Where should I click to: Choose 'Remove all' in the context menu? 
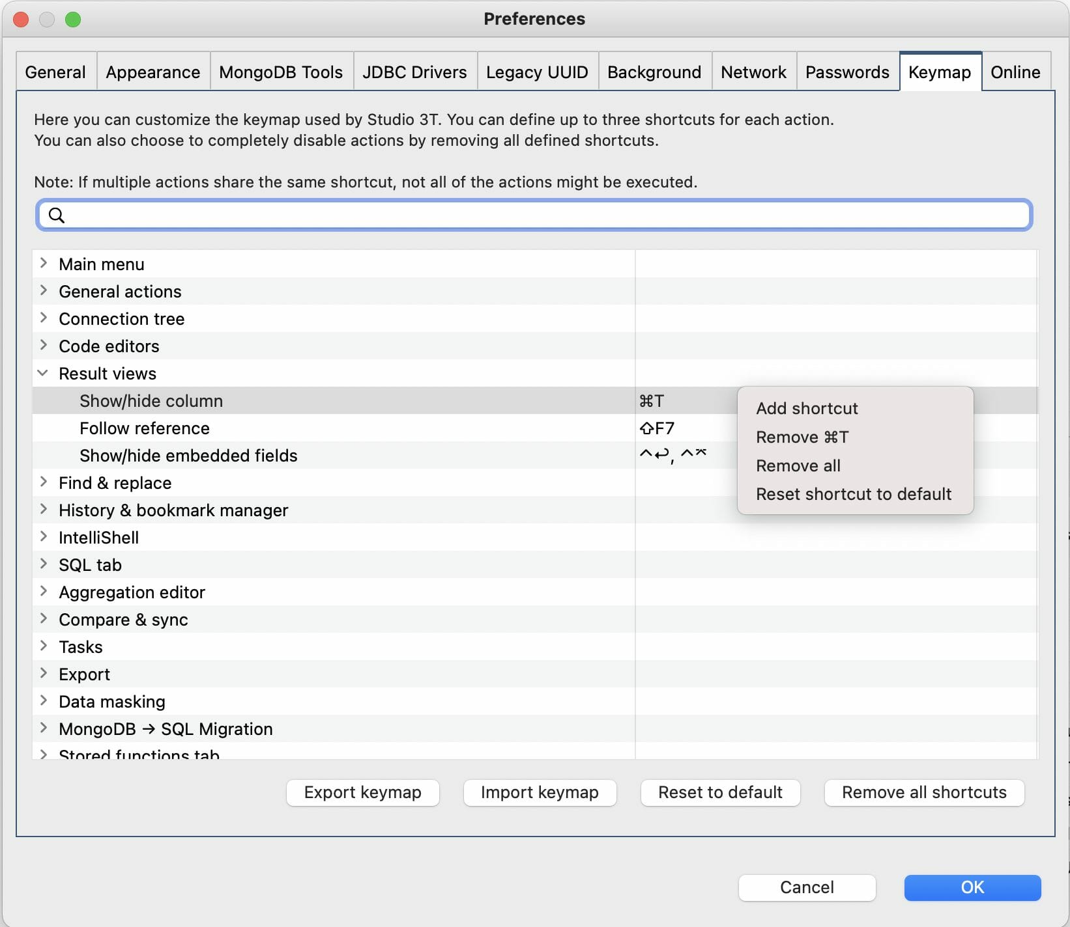[798, 465]
